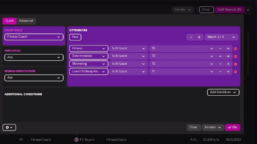Click the Edit Search (5) button
257x144 pixels.
[230, 10]
